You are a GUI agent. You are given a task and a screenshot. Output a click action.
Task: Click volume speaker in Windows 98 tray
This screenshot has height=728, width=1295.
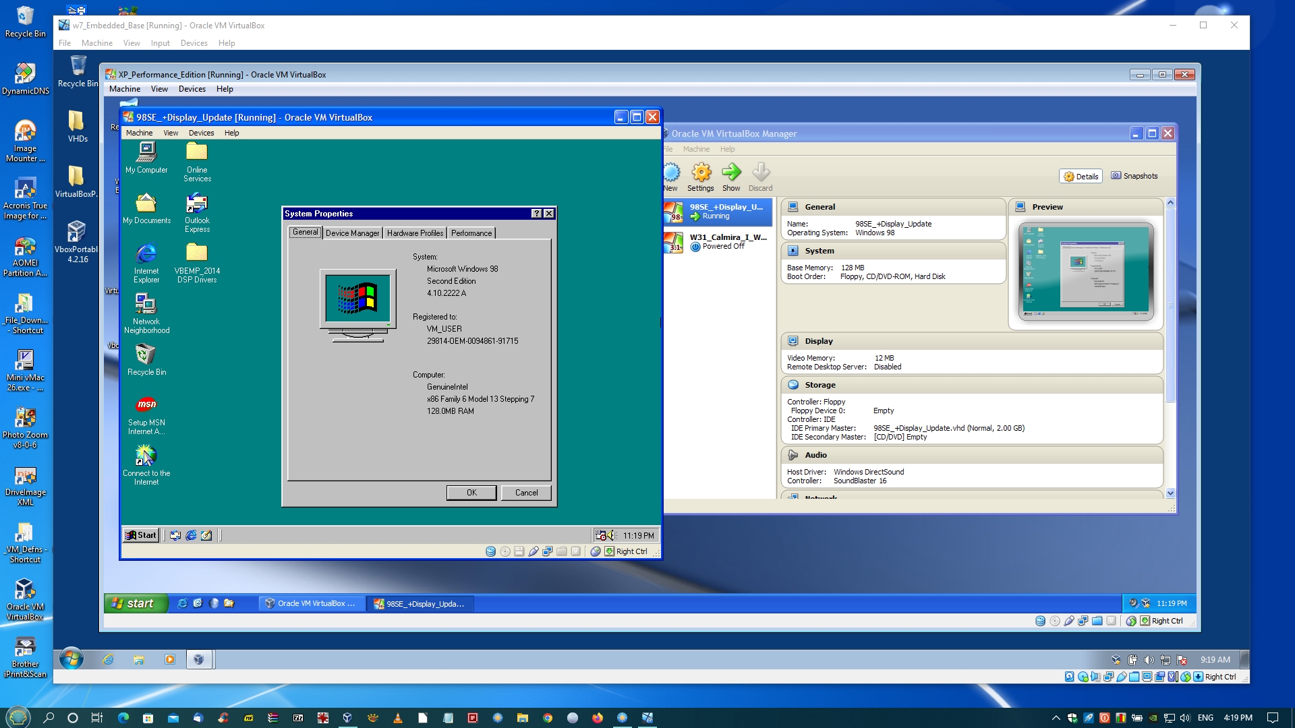coord(611,535)
